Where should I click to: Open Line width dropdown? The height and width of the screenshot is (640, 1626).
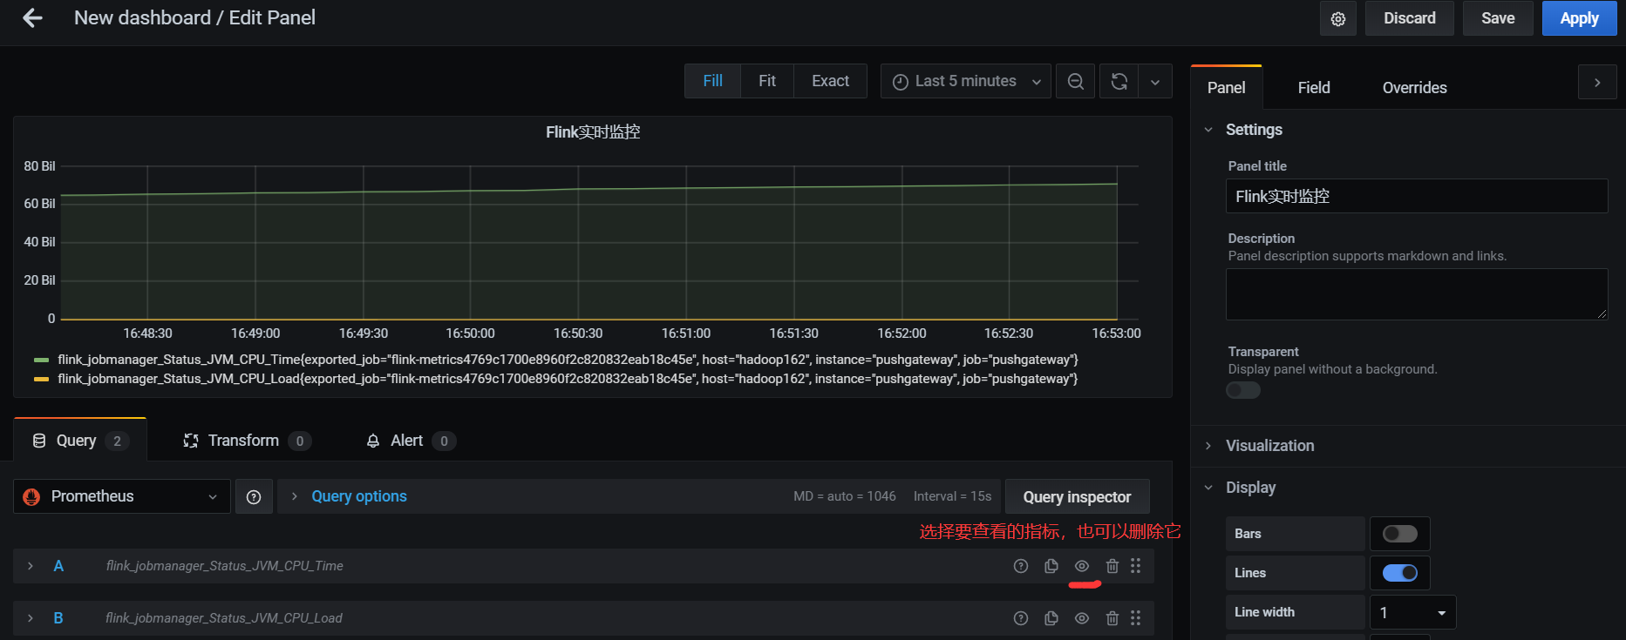point(1413,612)
